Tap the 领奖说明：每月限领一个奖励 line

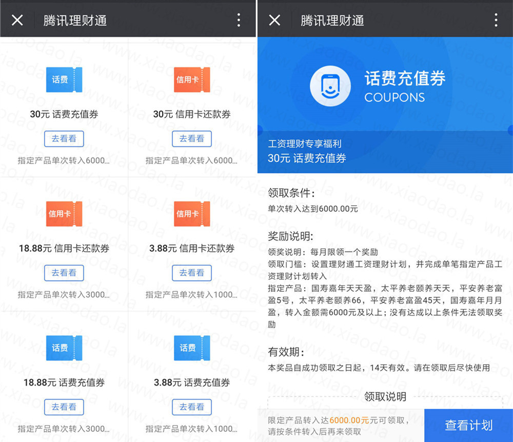323,252
